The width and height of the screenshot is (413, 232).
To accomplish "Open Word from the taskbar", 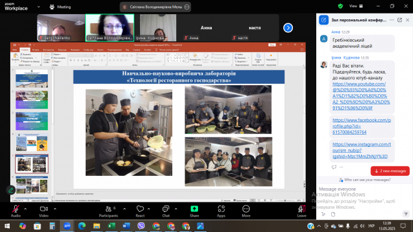I will click(126, 226).
